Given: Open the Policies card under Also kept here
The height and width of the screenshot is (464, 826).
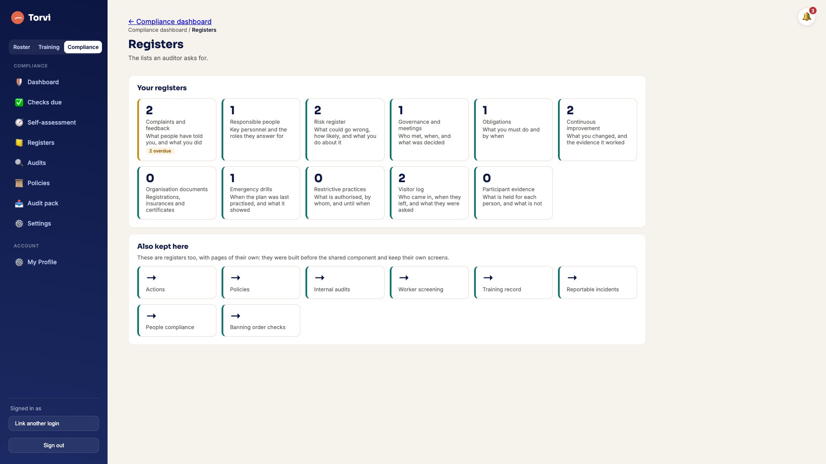Looking at the screenshot, I should click(261, 283).
